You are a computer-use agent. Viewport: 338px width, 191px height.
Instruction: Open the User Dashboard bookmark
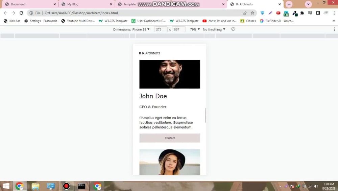[x=149, y=21]
